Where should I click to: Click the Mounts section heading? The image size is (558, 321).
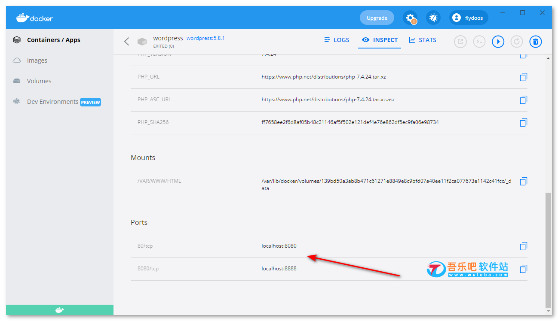click(x=143, y=157)
